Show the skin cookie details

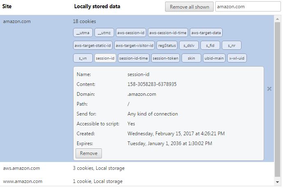click(x=191, y=58)
